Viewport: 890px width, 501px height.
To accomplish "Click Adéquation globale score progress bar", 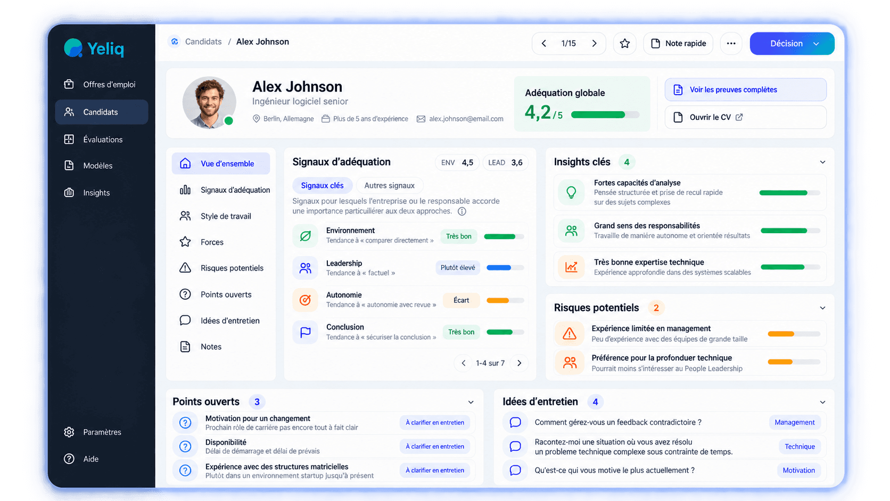I will tap(605, 114).
